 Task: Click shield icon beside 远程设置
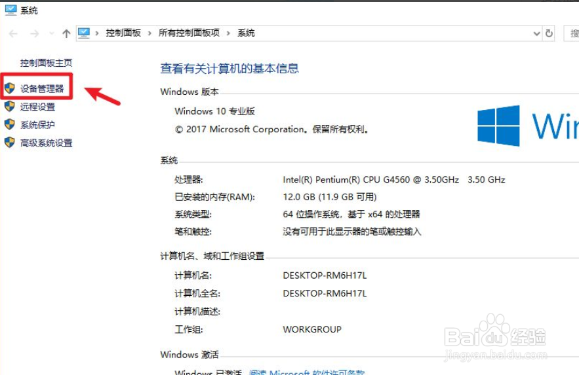coord(10,106)
